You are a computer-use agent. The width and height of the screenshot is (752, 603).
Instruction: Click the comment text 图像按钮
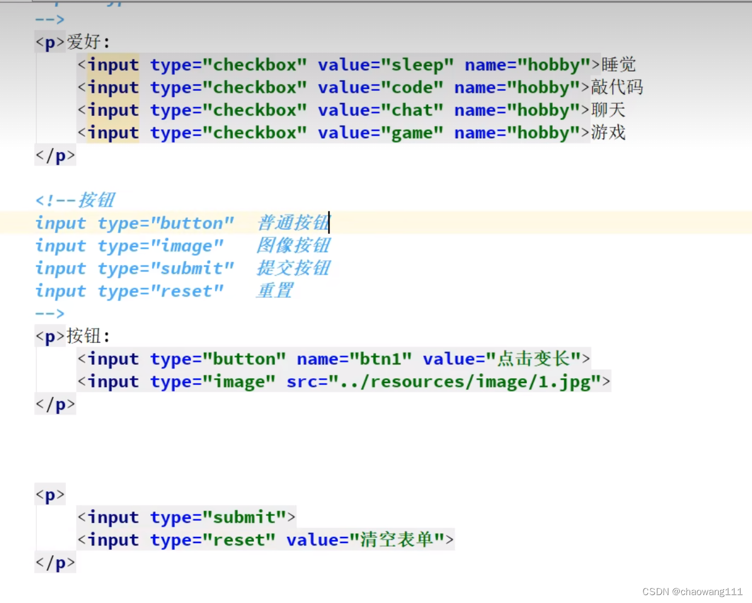(x=292, y=245)
